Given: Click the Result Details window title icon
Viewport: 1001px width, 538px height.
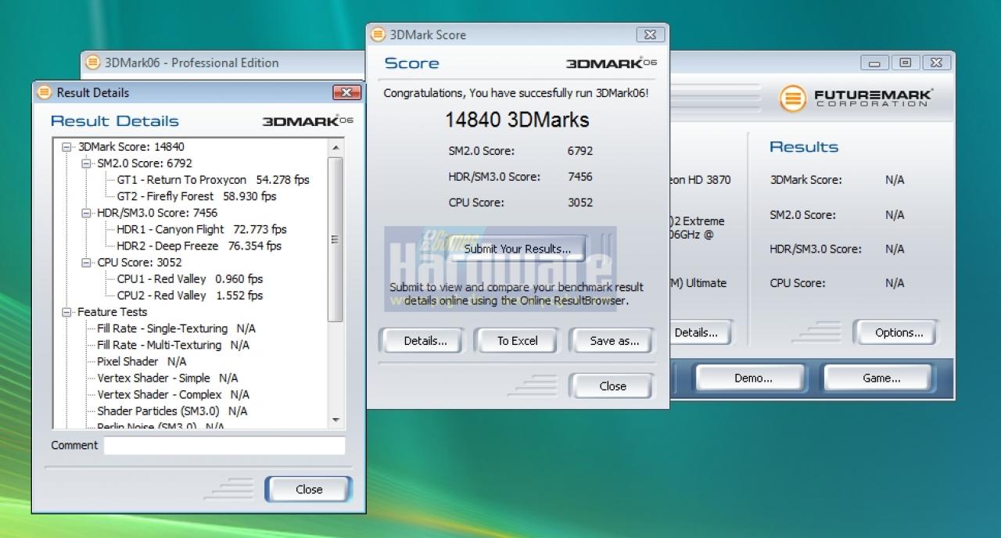Looking at the screenshot, I should point(45,92).
